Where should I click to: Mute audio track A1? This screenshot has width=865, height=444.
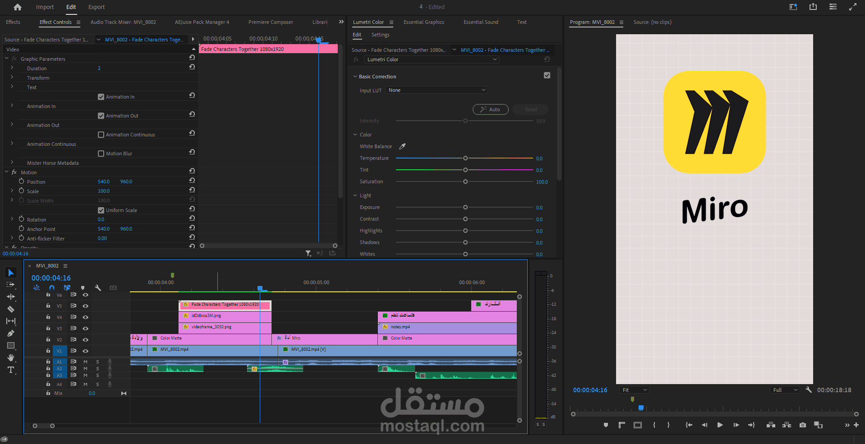tap(85, 362)
